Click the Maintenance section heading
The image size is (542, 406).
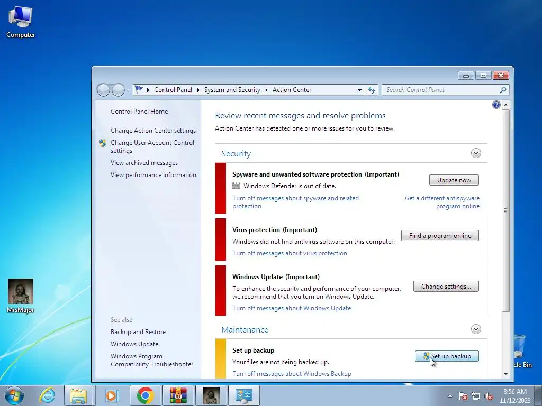coord(245,330)
